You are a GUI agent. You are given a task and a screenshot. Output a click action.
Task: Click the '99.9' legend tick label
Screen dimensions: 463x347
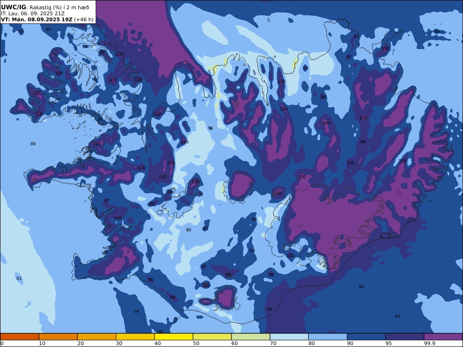[429, 343]
